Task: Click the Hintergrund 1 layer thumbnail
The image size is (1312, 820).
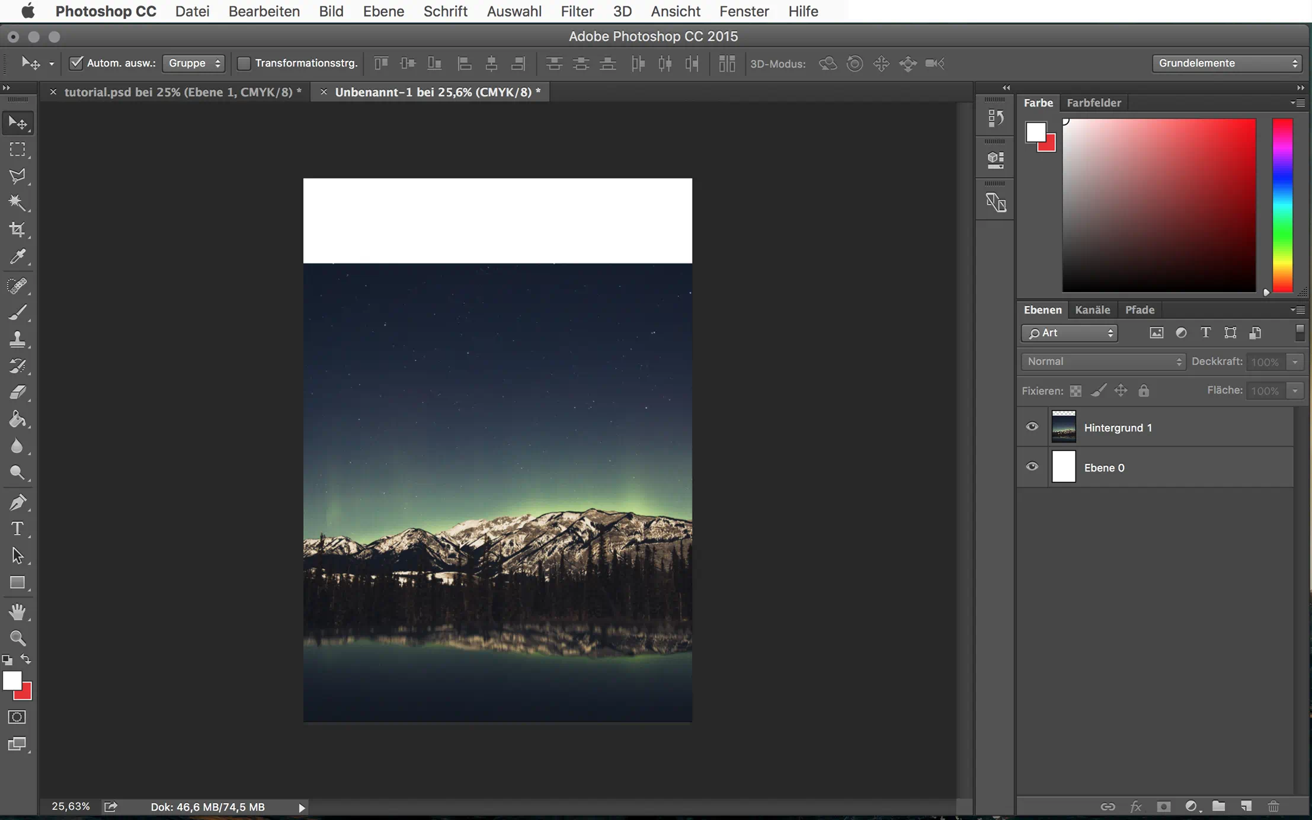Action: pyautogui.click(x=1063, y=427)
